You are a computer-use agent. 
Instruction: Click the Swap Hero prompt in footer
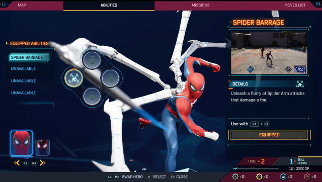tap(125, 177)
